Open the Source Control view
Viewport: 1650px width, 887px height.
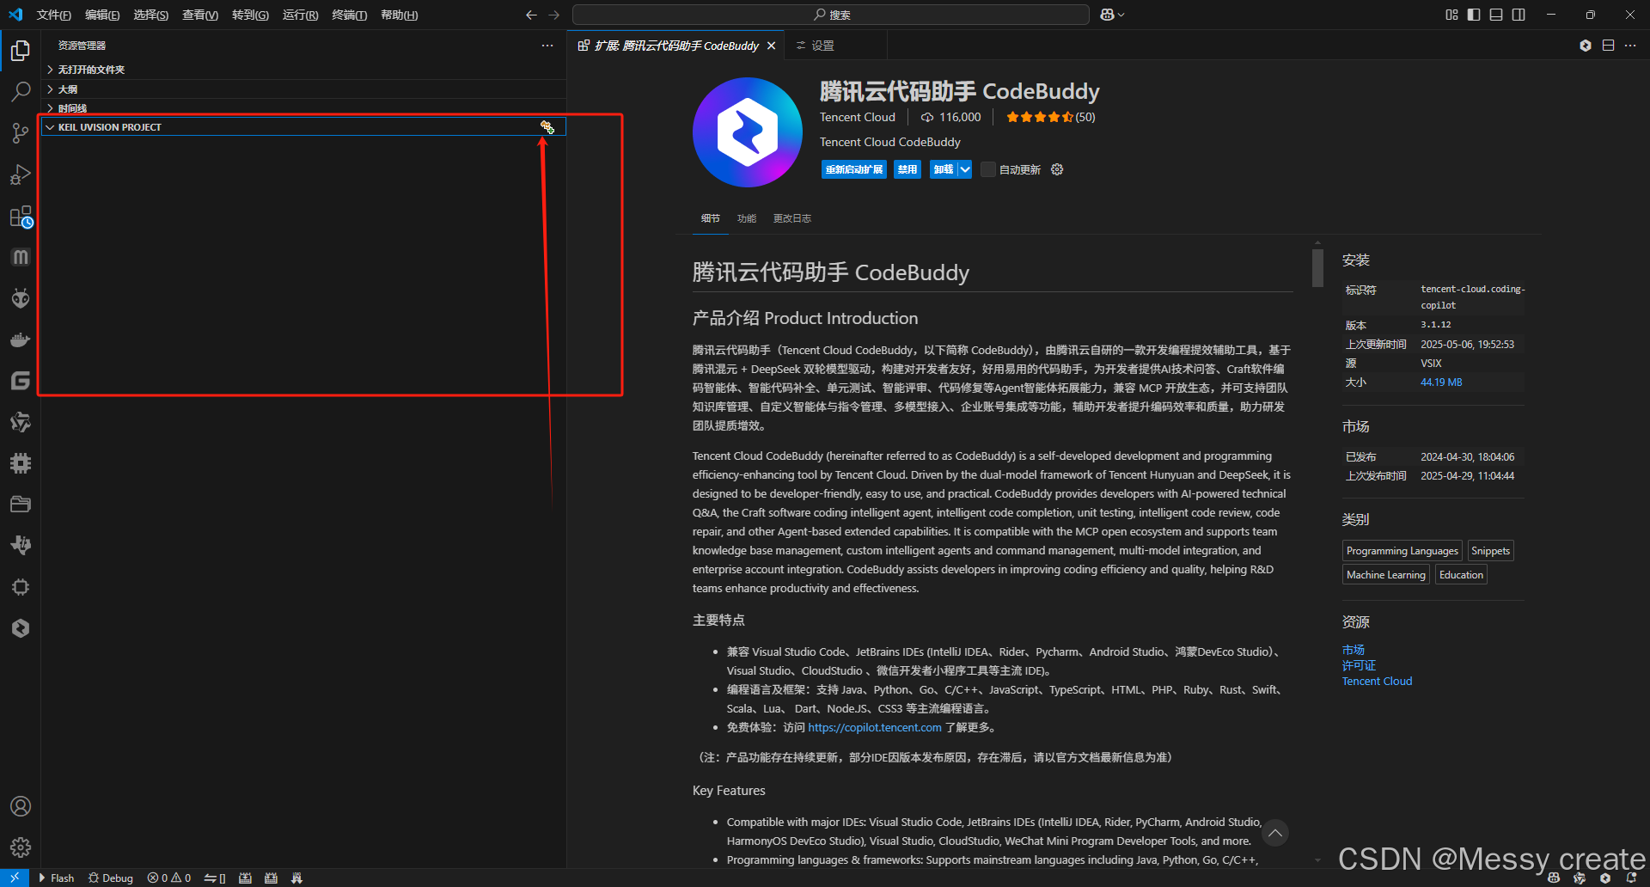click(21, 132)
